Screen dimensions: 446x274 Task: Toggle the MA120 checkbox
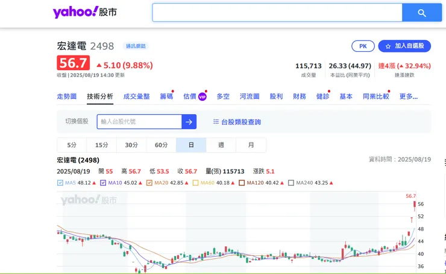[242, 183]
